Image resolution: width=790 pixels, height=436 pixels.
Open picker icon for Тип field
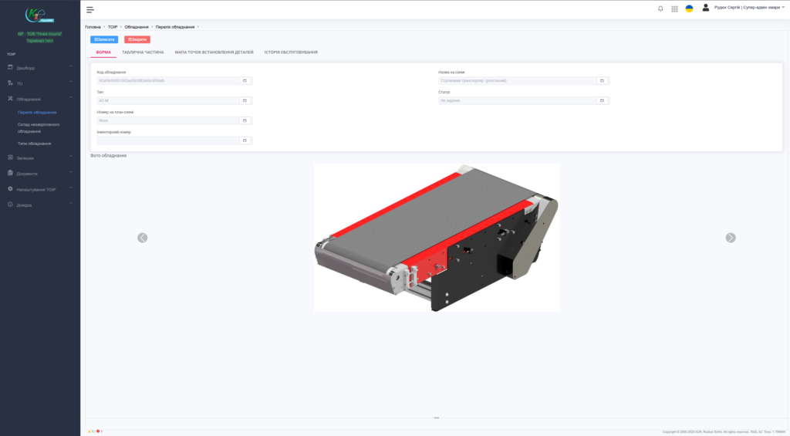(245, 100)
